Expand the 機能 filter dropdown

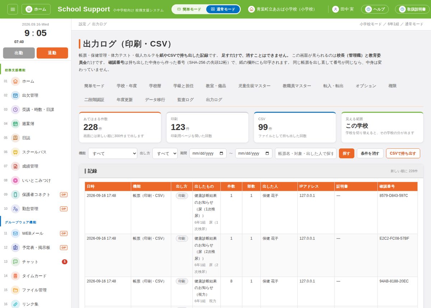click(112, 153)
